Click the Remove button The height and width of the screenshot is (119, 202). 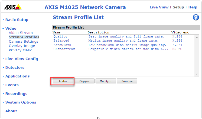(x=127, y=81)
